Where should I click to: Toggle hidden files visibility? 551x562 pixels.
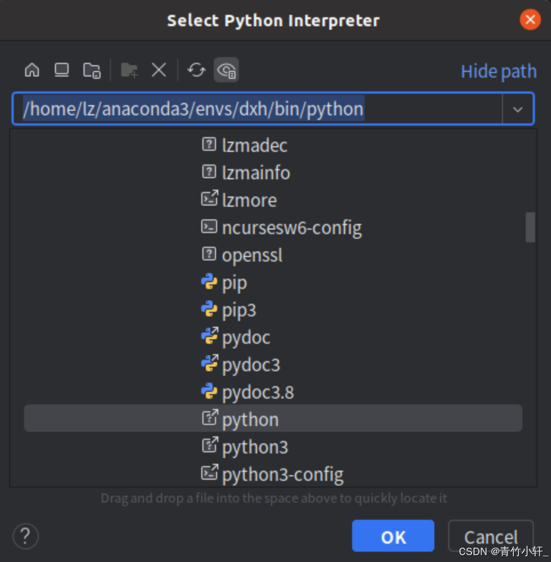(x=227, y=70)
